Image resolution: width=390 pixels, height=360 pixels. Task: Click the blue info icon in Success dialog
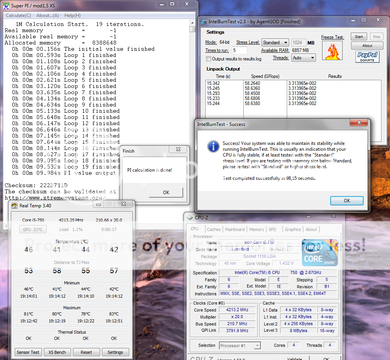pyautogui.click(x=213, y=146)
